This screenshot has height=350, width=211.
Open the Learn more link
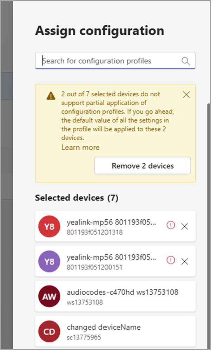click(80, 147)
